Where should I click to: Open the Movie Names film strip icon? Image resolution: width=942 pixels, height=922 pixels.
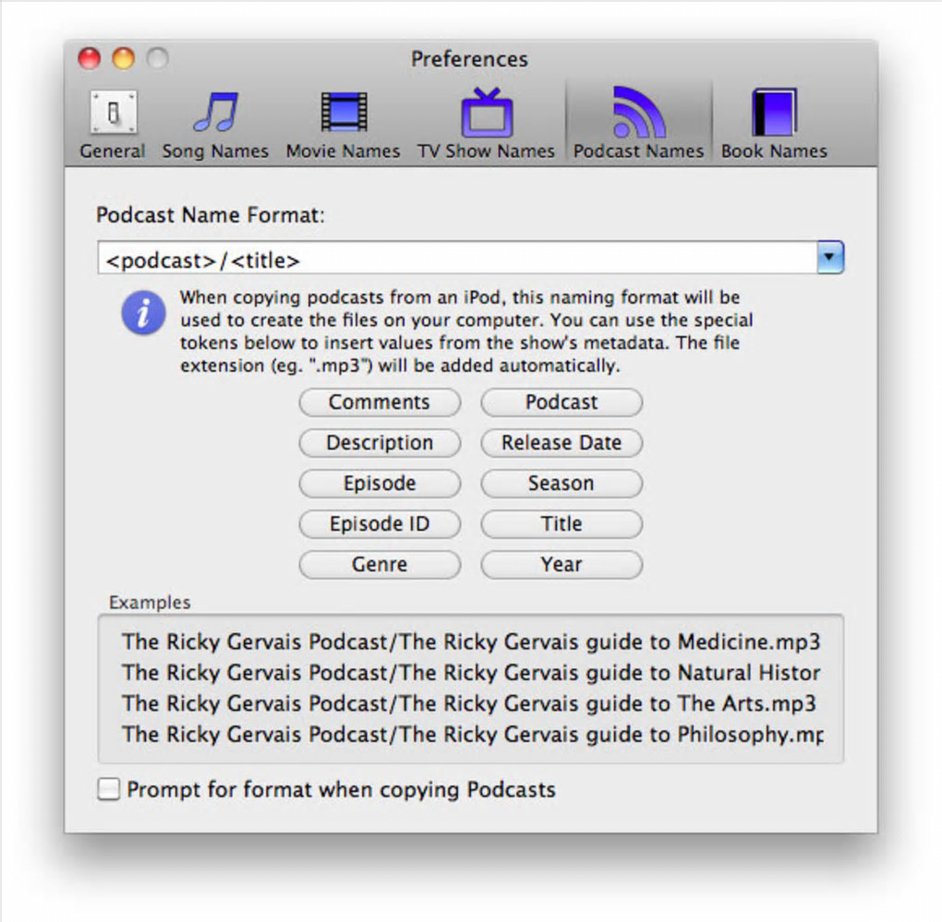(x=343, y=112)
